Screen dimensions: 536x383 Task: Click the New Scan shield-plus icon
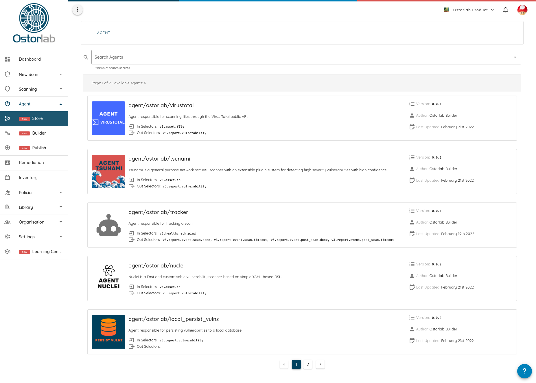tap(8, 74)
